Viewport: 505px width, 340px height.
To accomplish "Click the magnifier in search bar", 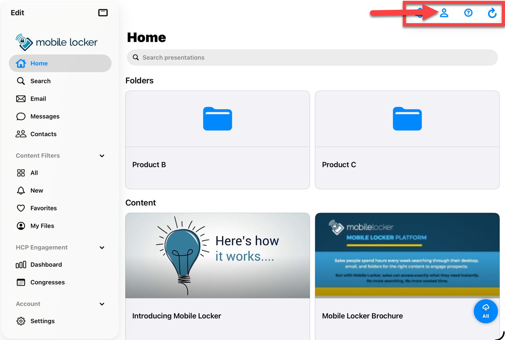I will tap(136, 57).
